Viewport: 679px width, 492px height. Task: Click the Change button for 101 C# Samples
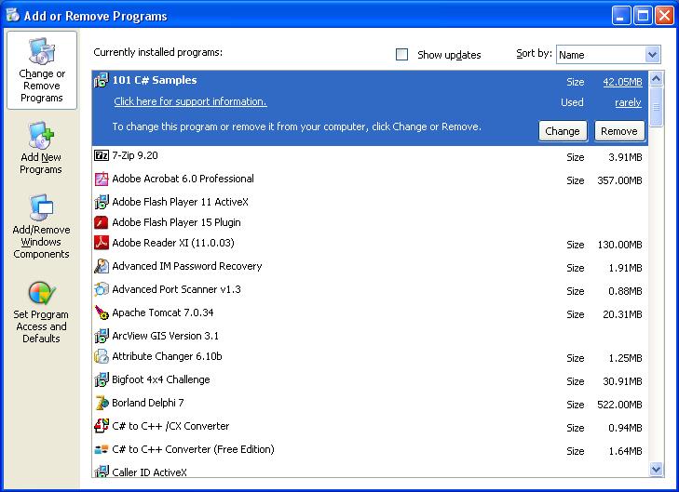pyautogui.click(x=563, y=131)
